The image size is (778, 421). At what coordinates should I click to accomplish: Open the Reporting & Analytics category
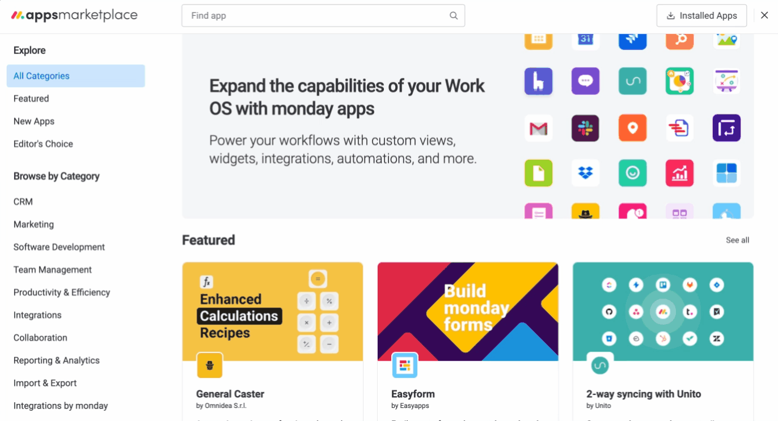pos(57,360)
